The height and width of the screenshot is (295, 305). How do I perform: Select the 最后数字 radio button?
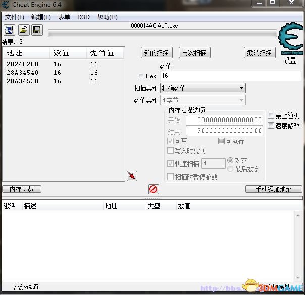[x=230, y=169]
